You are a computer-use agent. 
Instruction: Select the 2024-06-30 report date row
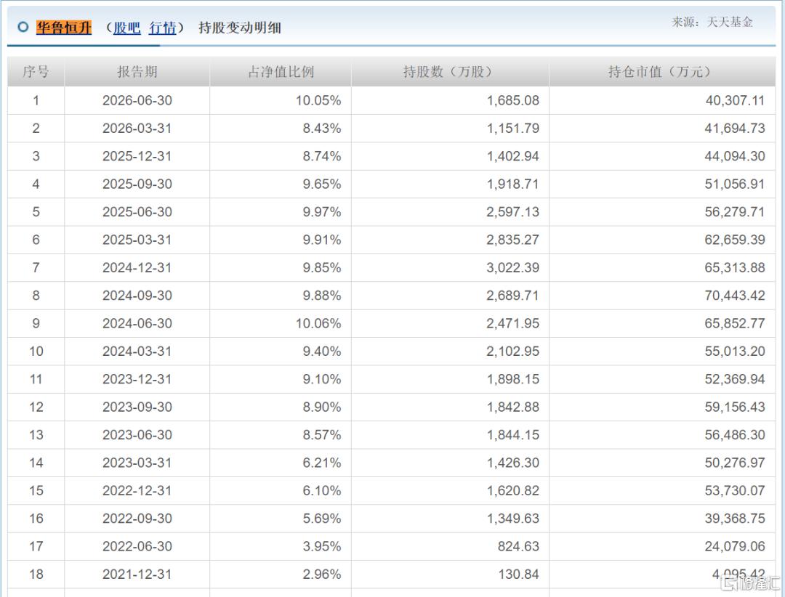[x=392, y=323]
